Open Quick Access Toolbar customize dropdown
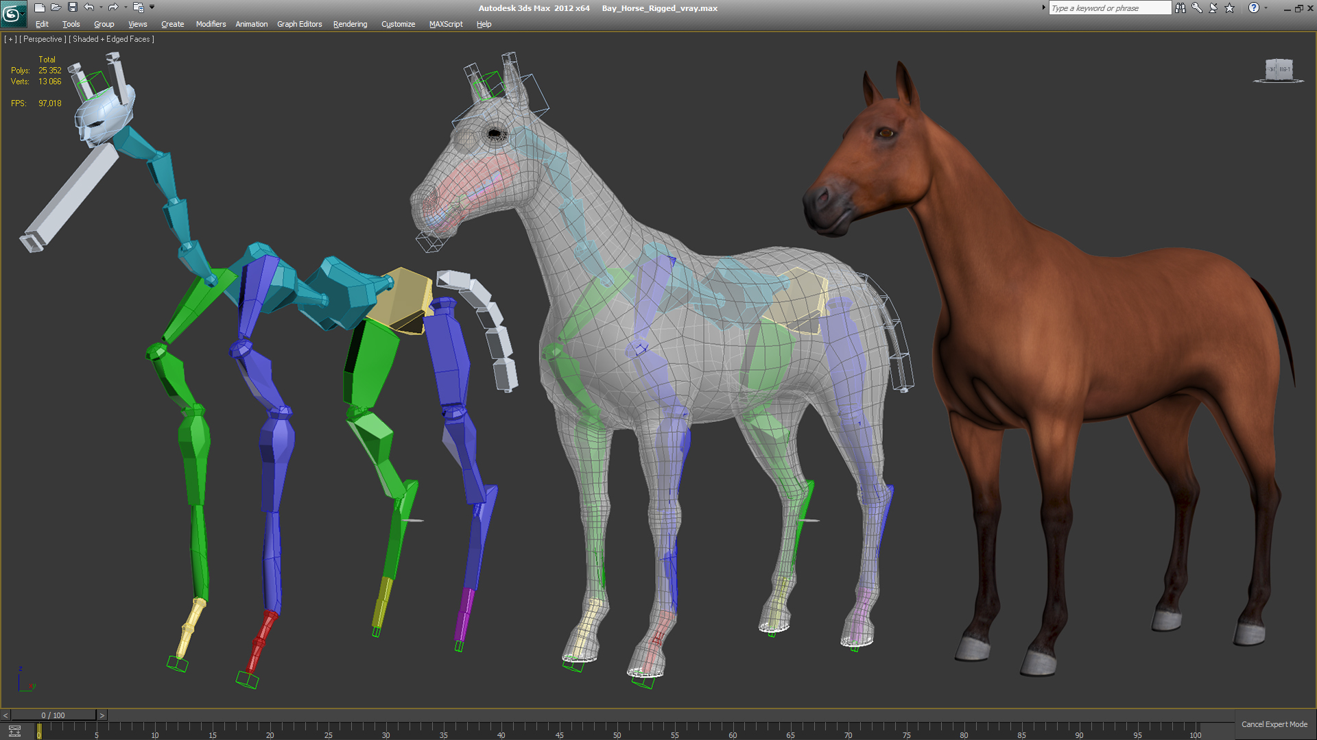The image size is (1317, 740). tap(152, 8)
